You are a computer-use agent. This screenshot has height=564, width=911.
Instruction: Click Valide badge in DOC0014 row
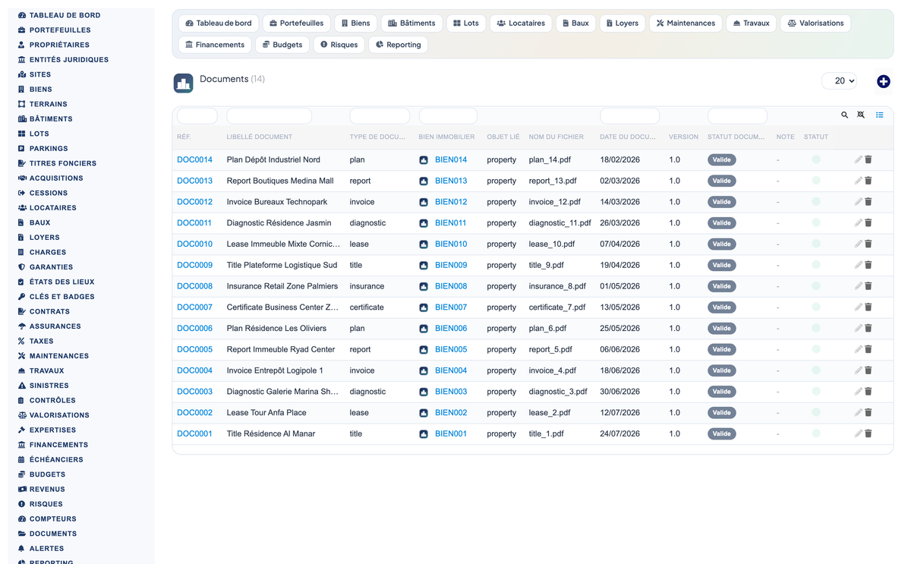[722, 160]
